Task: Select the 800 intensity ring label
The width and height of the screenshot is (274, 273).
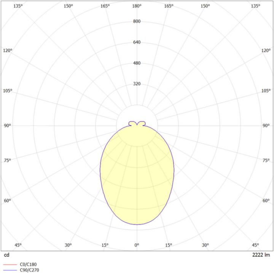Action: click(137, 21)
